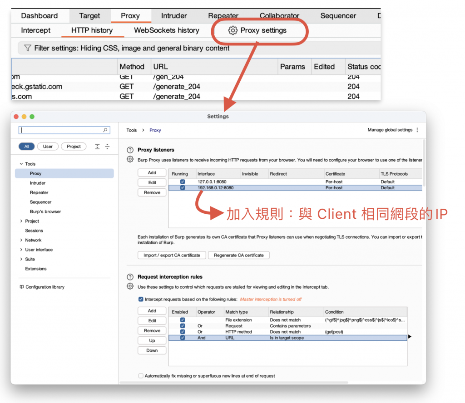The height and width of the screenshot is (403, 465).
Task: Select the User settings filter
Action: point(48,147)
